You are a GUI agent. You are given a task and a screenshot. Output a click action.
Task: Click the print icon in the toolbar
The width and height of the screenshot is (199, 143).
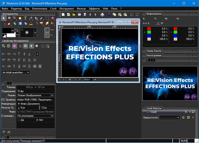click(102, 15)
